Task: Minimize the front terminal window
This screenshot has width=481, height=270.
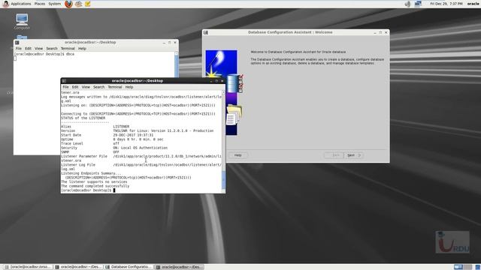Action: click(210, 81)
